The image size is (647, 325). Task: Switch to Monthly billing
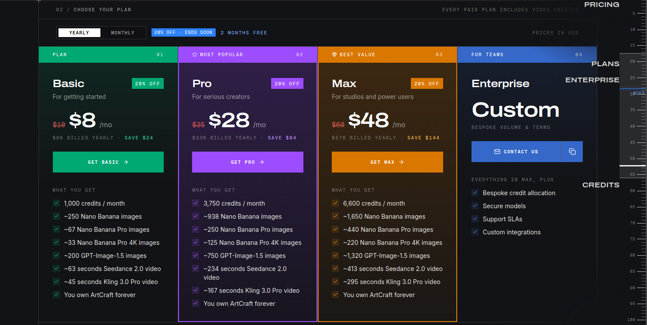coord(123,33)
